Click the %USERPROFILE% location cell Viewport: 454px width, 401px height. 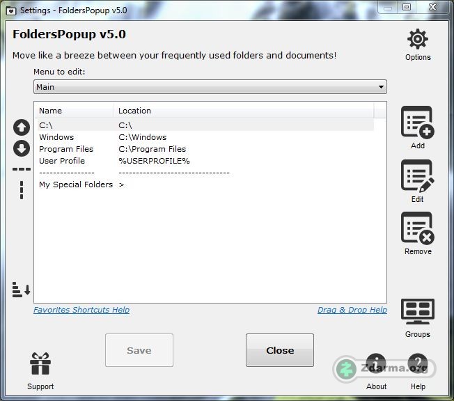154,161
